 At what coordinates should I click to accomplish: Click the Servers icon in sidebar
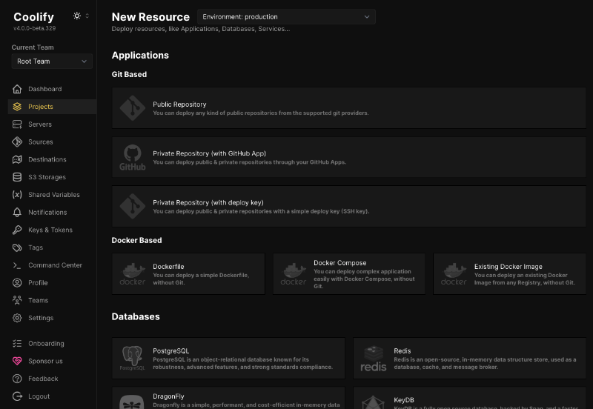(x=17, y=124)
